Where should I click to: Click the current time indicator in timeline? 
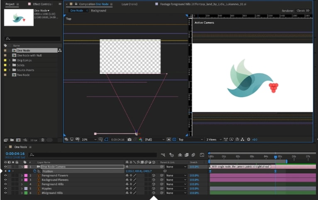(275, 157)
